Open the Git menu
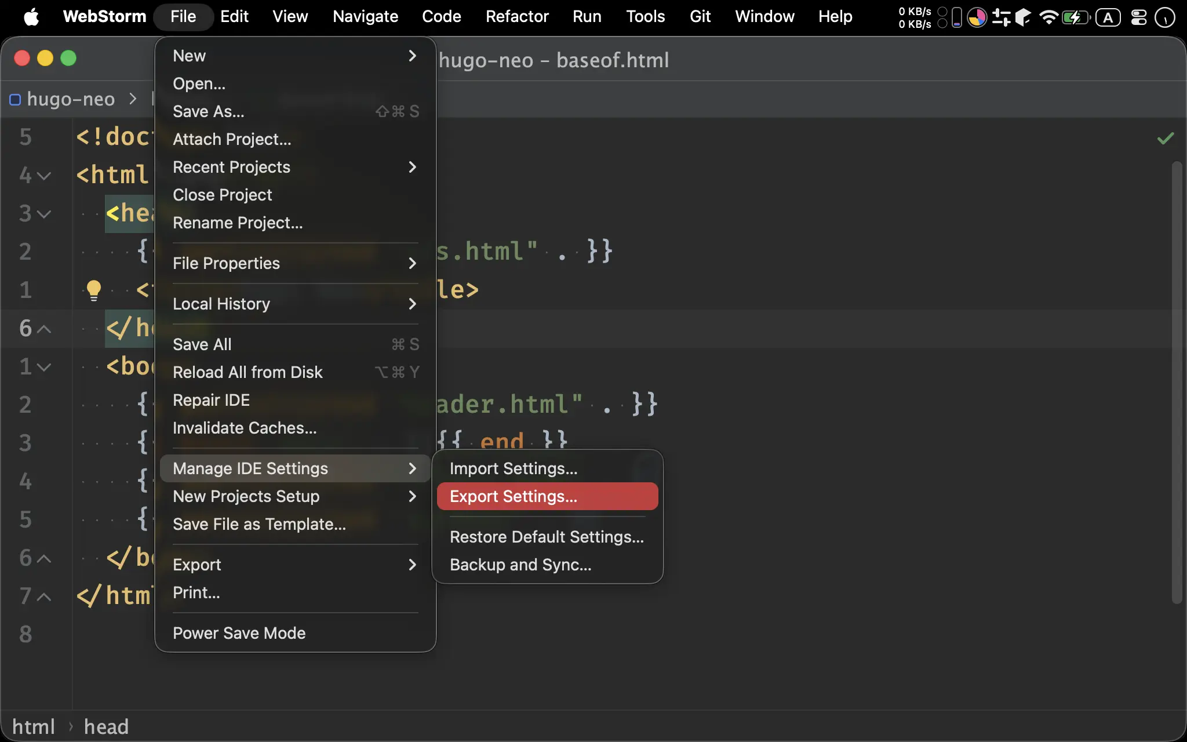Image resolution: width=1187 pixels, height=742 pixels. tap(700, 17)
